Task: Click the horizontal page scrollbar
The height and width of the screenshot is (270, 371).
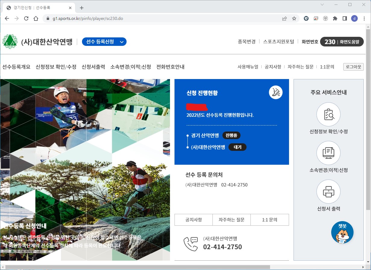Action: (x=138, y=267)
